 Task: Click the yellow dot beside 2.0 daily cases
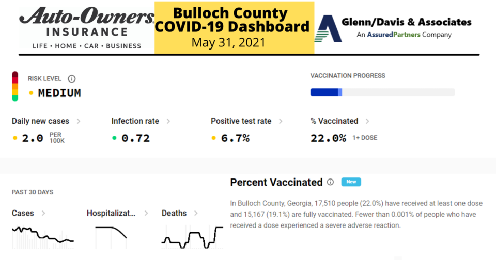point(15,138)
